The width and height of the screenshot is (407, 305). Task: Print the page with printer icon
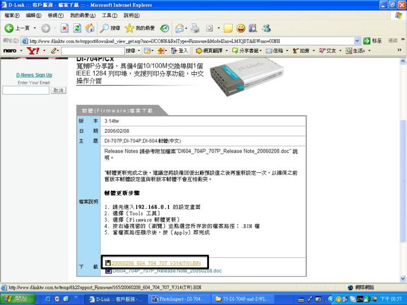pyautogui.click(x=195, y=28)
